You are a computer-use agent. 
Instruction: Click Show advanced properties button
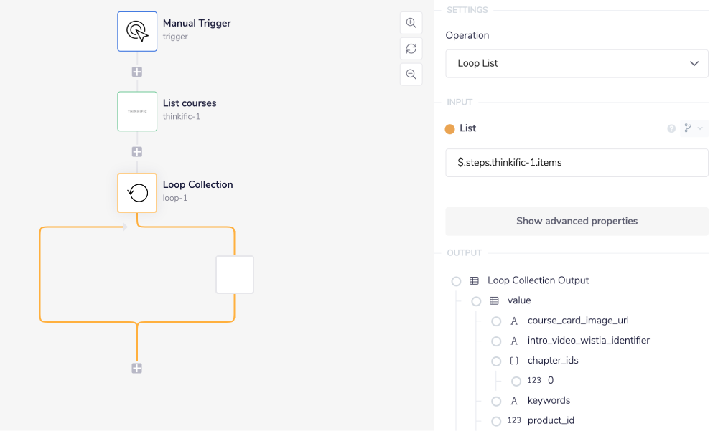point(577,221)
